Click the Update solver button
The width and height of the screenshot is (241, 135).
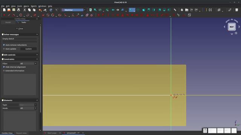(x=29, y=49)
